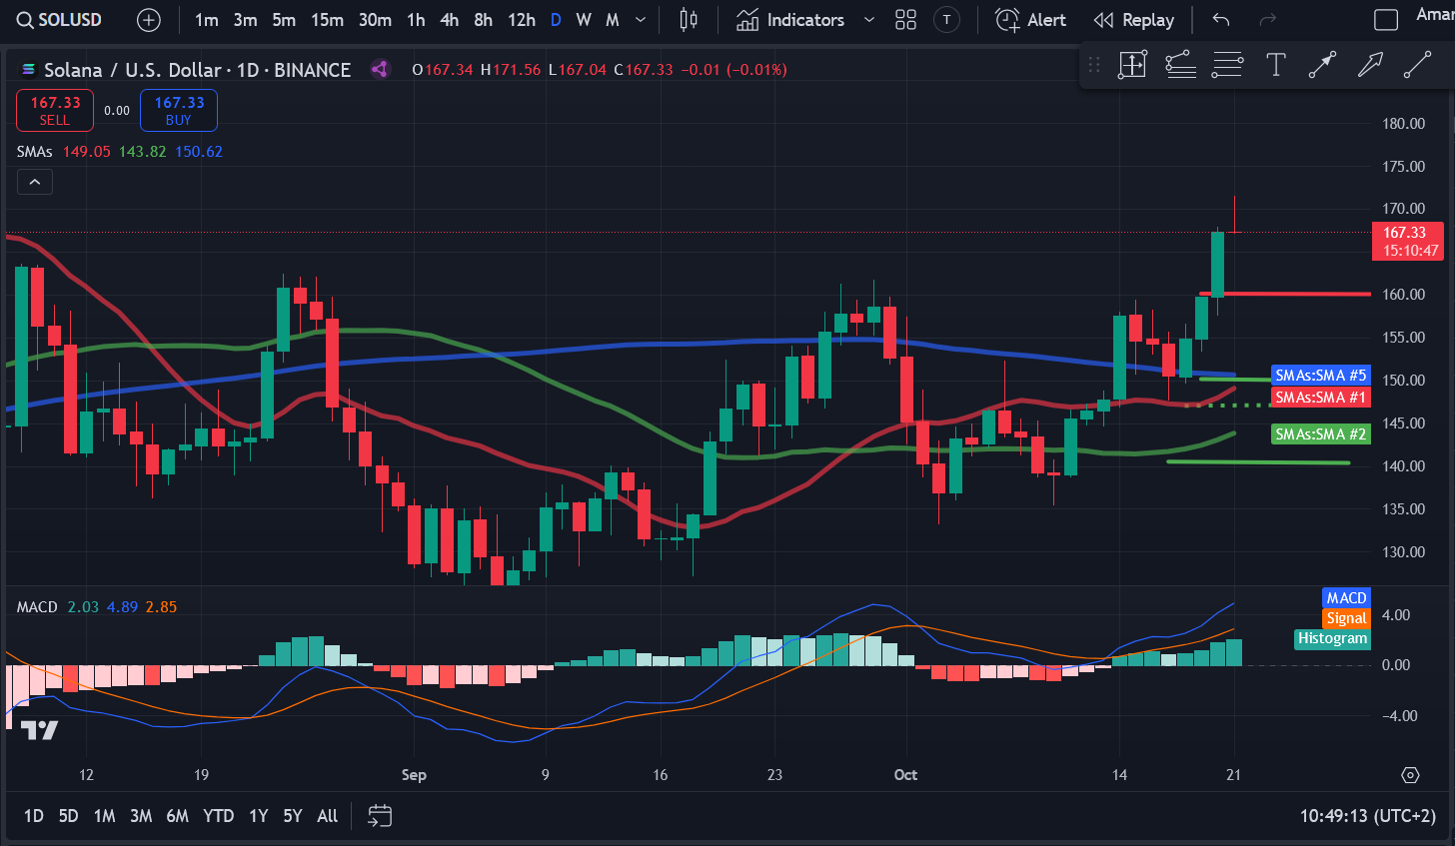Open the indicator templates grid icon
1455x846 pixels.
906,20
